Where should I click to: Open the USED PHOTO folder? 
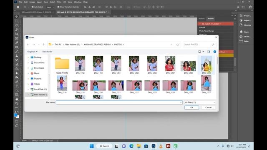pos(62,65)
